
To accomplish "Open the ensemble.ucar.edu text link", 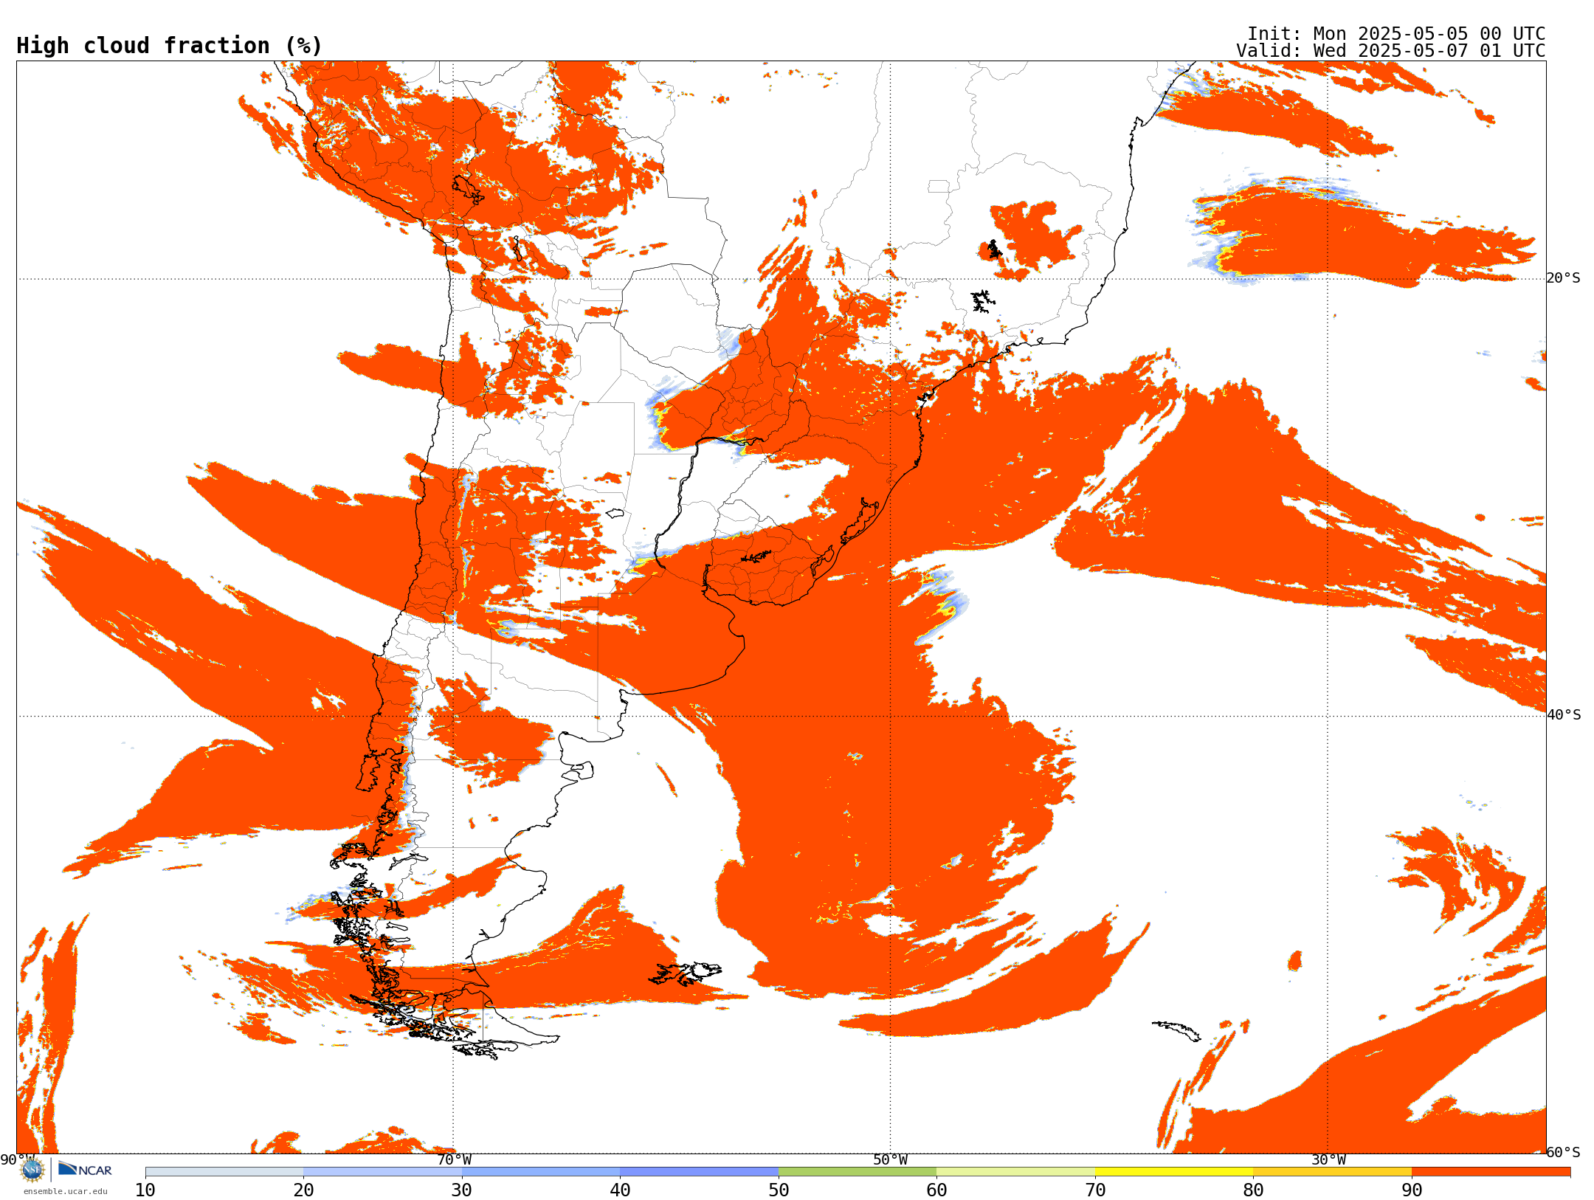I will click(66, 1191).
